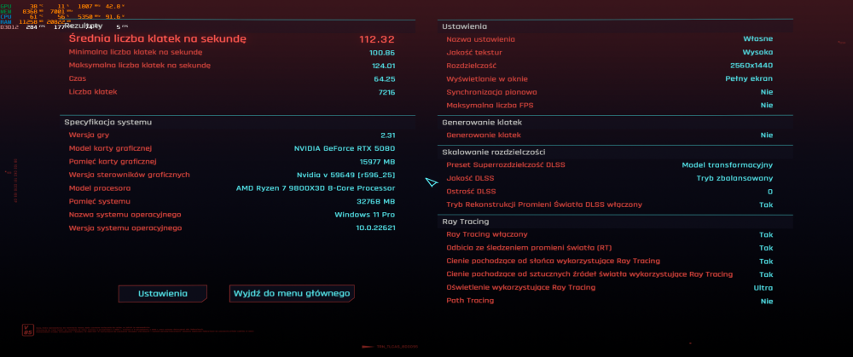Click Jakość DLSS value Tryb zbalansowany
The image size is (853, 357).
pyautogui.click(x=734, y=178)
